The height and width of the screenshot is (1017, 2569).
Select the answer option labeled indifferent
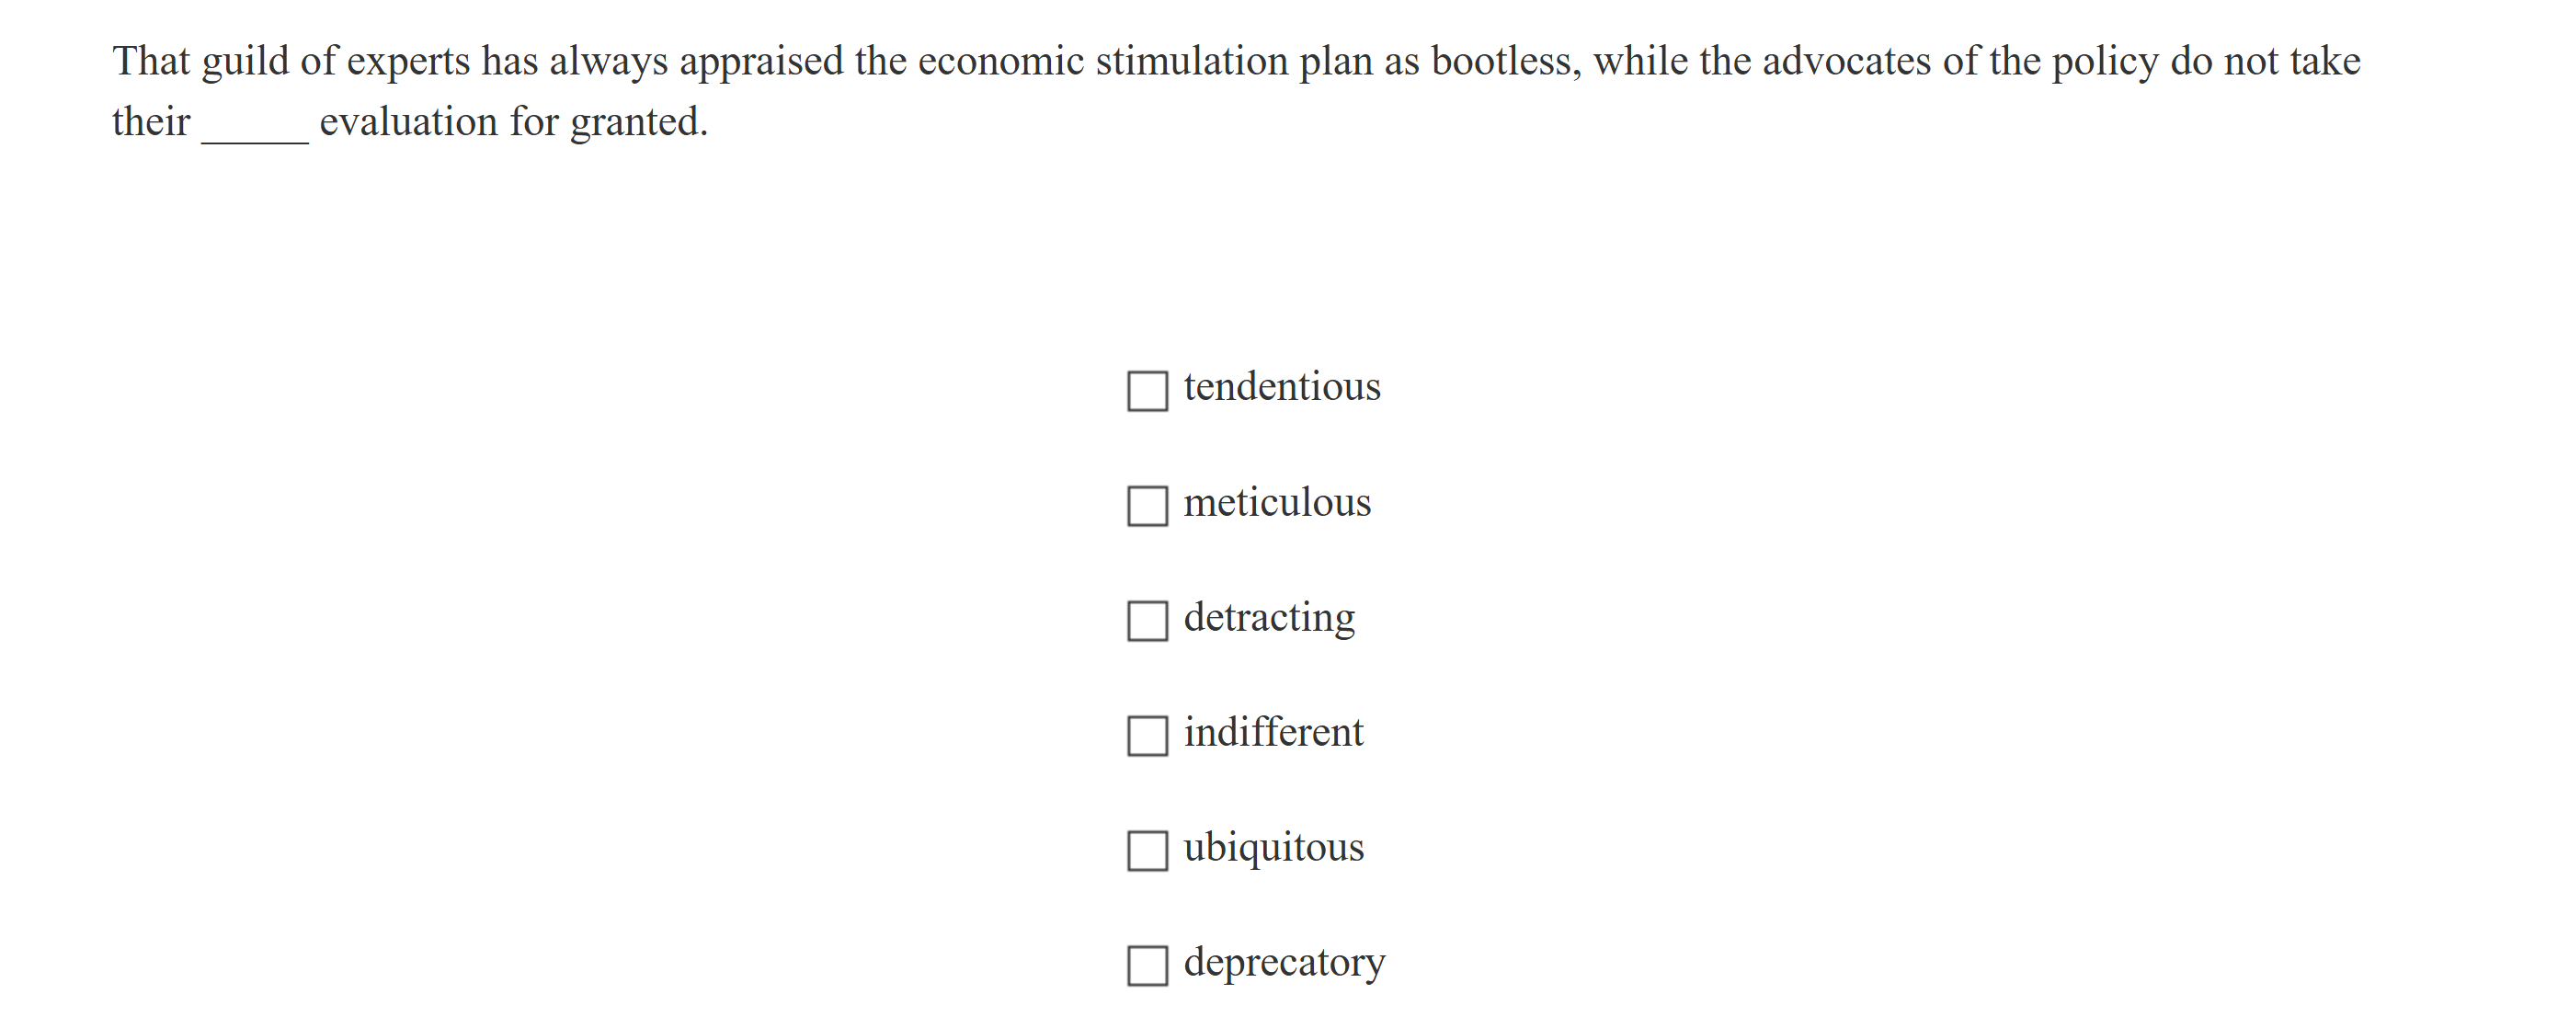1273,732
